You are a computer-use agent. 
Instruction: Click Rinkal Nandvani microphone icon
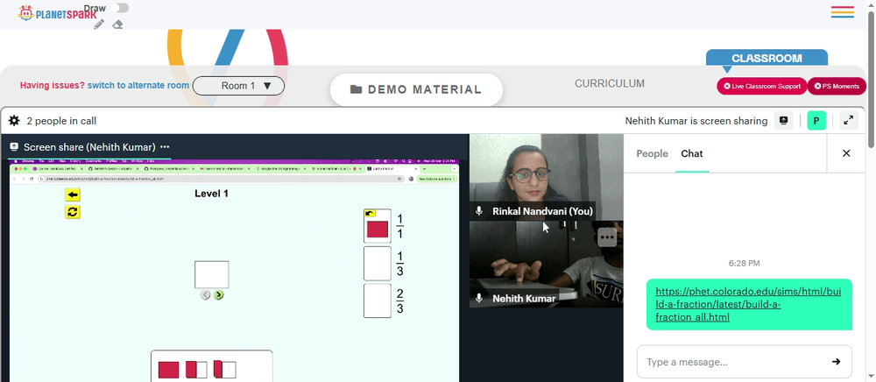[x=479, y=211]
